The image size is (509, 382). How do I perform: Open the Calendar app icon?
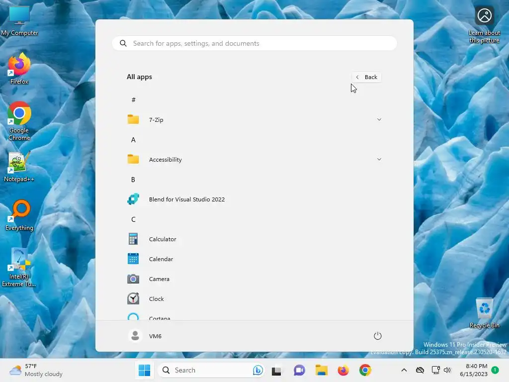(133, 259)
